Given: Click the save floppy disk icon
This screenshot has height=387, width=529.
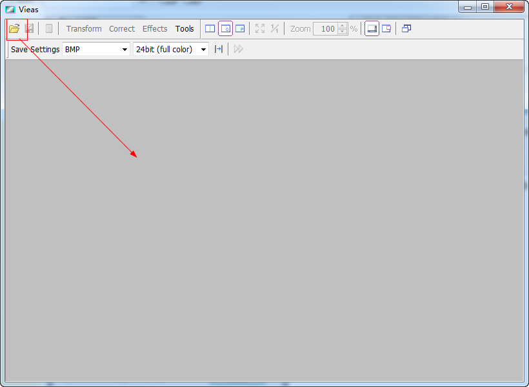Looking at the screenshot, I should (x=30, y=28).
